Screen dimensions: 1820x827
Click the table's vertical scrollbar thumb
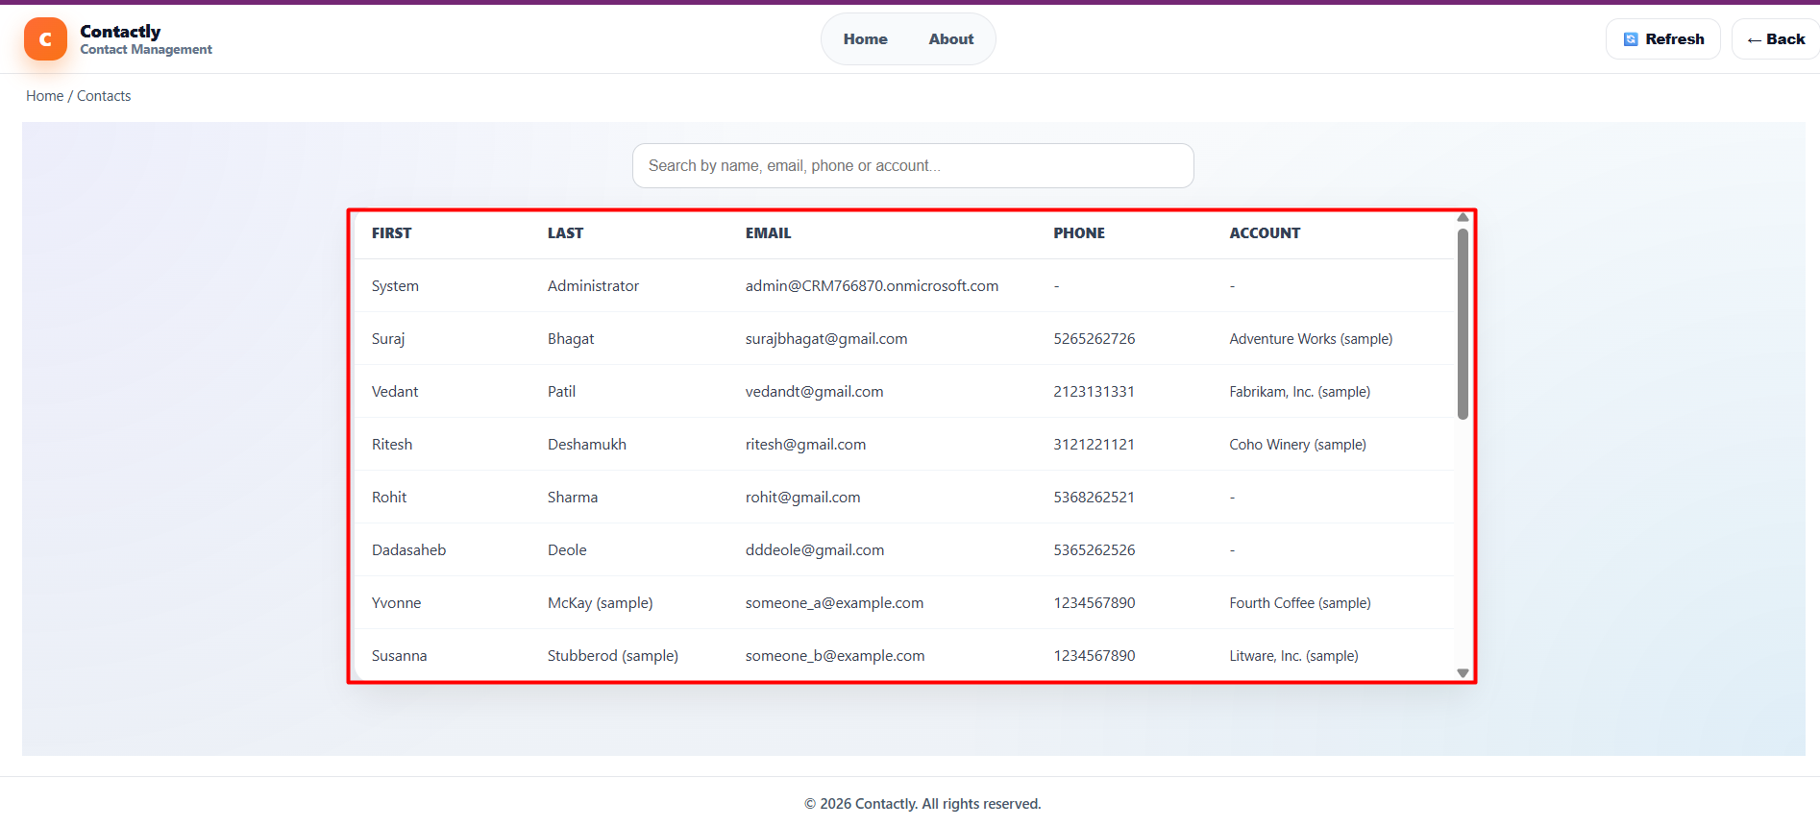[1463, 324]
